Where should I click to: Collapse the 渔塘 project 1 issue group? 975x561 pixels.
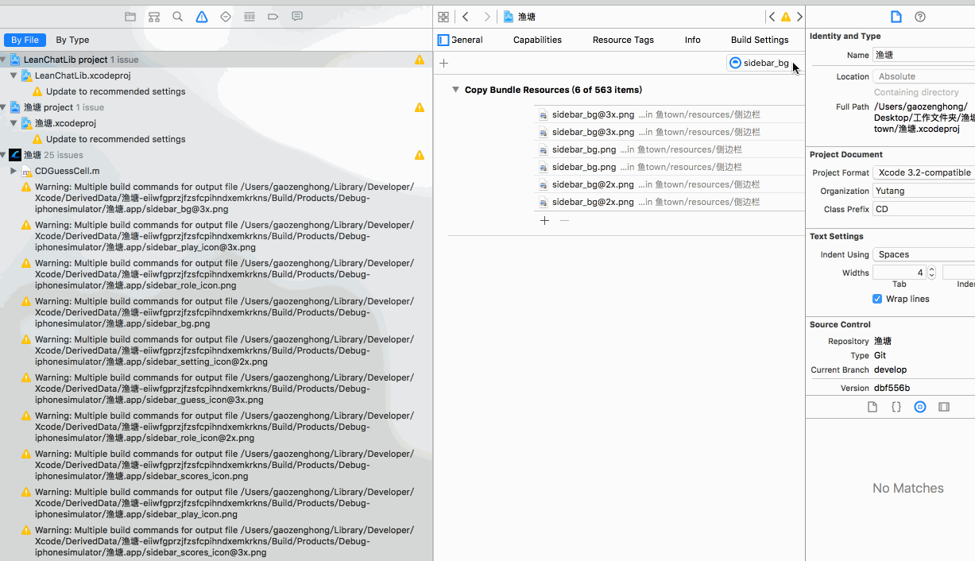tap(4, 107)
